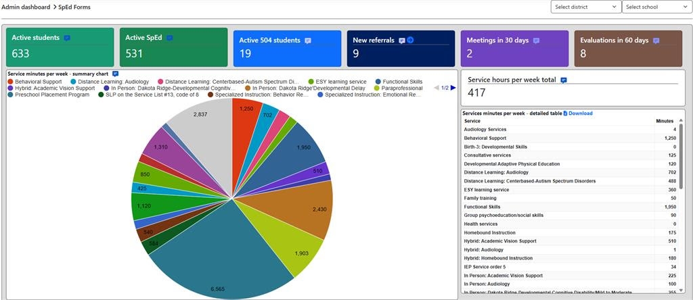693x300 pixels.
Task: Open the Select school dropdown
Action: [656, 7]
